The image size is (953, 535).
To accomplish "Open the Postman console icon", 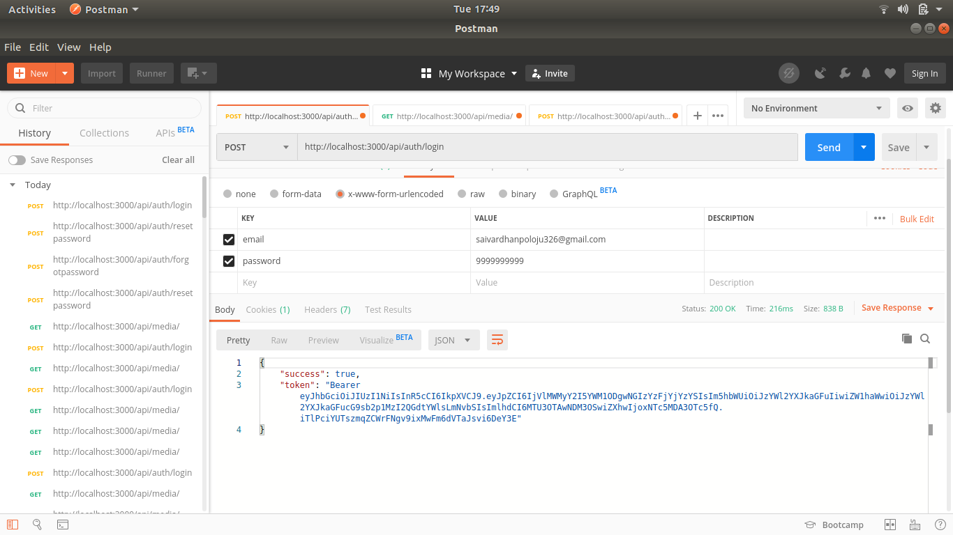I will point(62,525).
